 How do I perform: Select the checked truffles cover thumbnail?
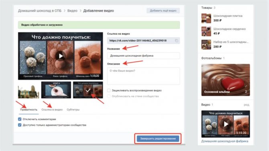(88, 90)
